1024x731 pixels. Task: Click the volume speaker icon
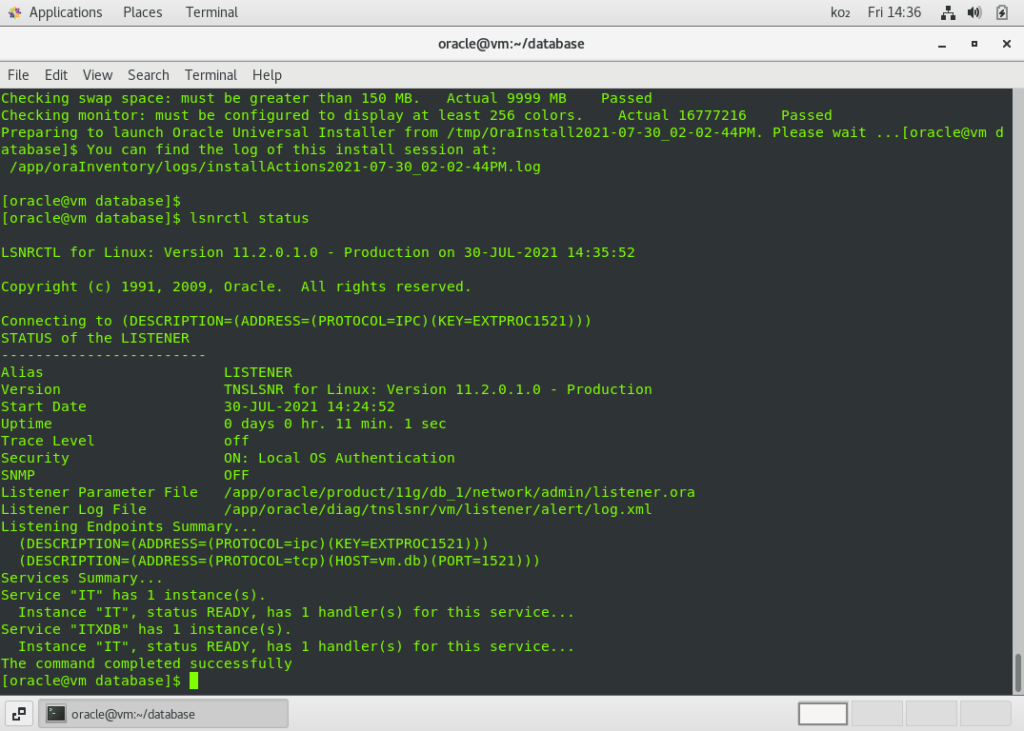(x=974, y=12)
